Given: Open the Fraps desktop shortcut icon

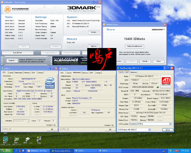Looking at the screenshot, I should click(x=39, y=140).
